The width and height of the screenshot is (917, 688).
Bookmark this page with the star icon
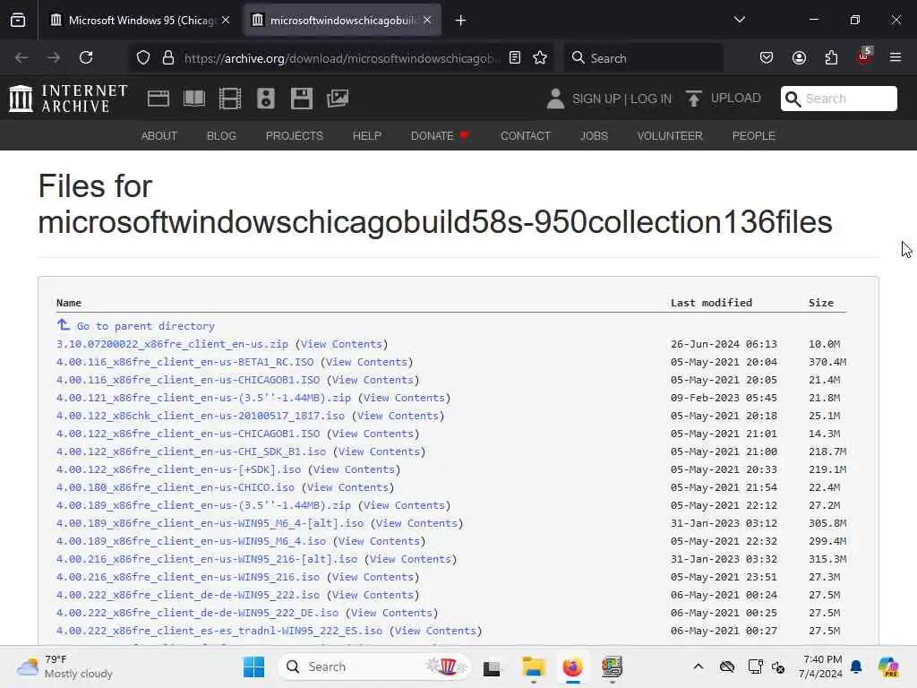coord(540,57)
